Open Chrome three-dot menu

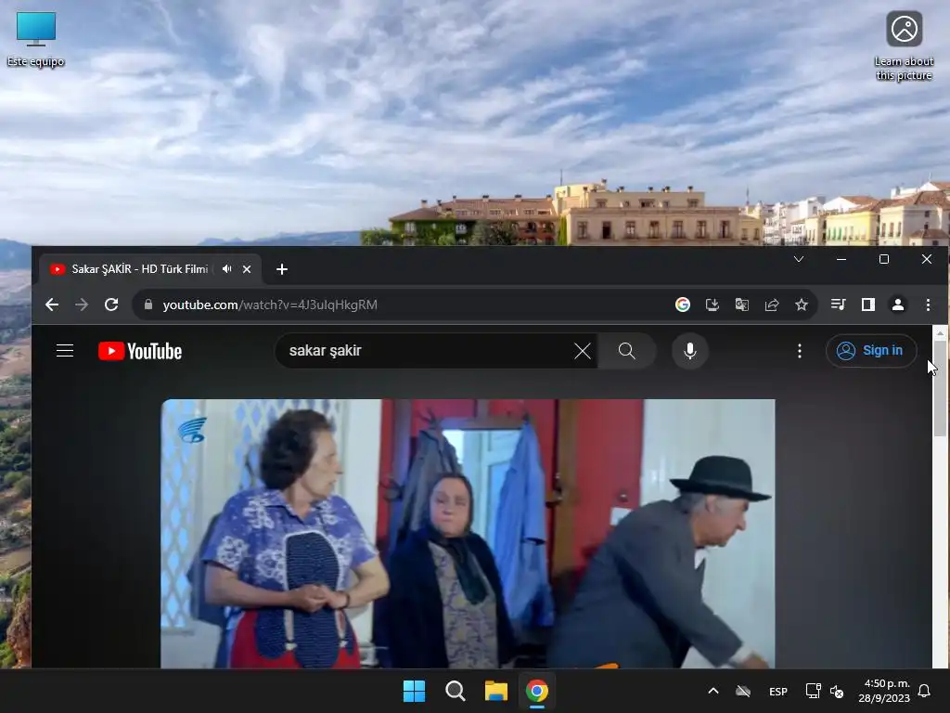pos(928,305)
